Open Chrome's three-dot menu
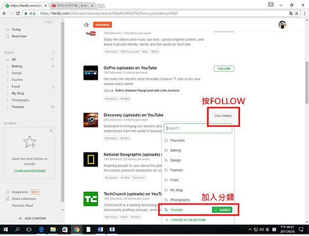Viewport: 309px width, 236px height. (x=305, y=13)
